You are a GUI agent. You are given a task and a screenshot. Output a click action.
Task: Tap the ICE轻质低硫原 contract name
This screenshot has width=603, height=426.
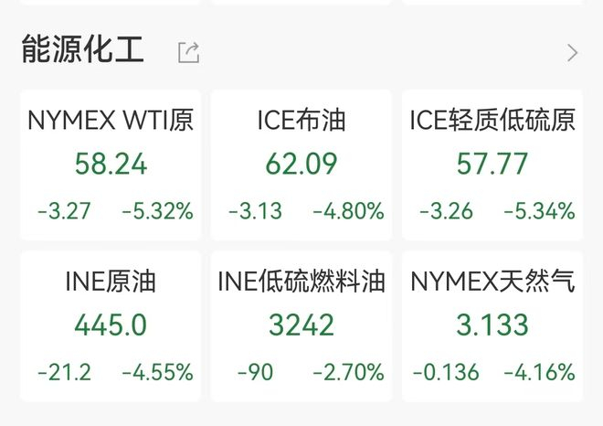coord(492,120)
